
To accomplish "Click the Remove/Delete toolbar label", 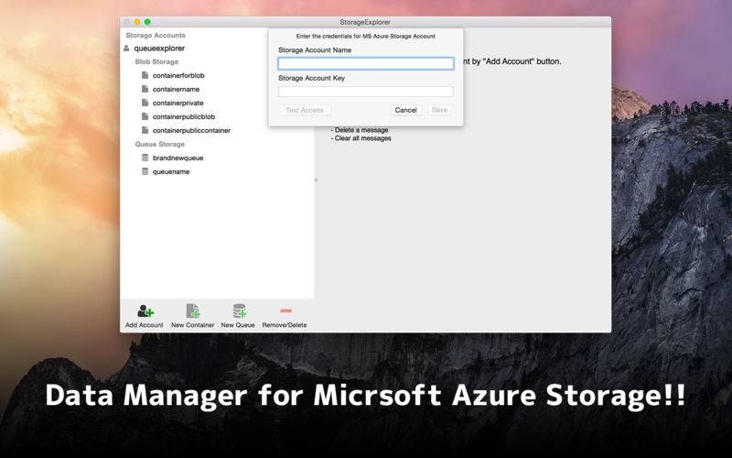I will tap(285, 325).
